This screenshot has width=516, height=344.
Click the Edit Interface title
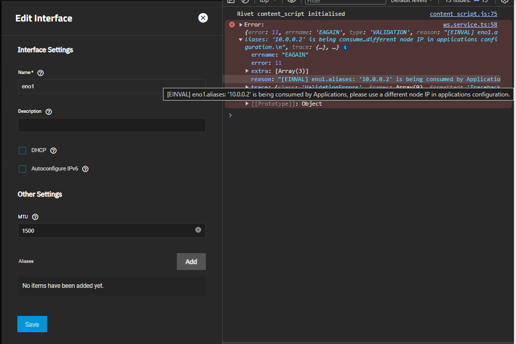click(44, 18)
